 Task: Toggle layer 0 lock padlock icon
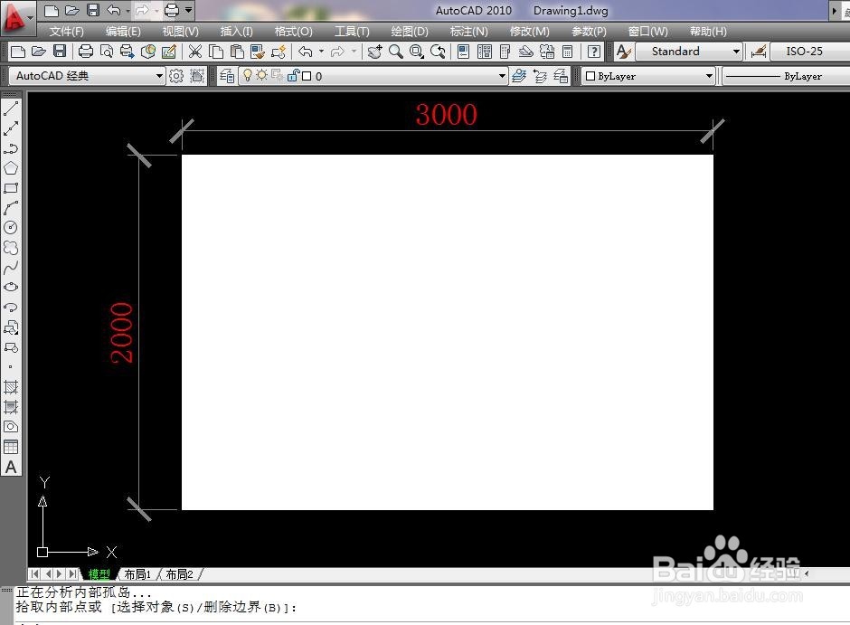coord(293,75)
